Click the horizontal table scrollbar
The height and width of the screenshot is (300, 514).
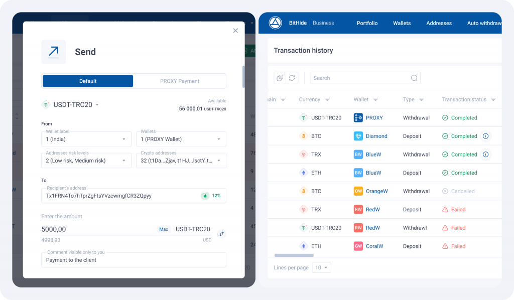pyautogui.click(x=294, y=255)
